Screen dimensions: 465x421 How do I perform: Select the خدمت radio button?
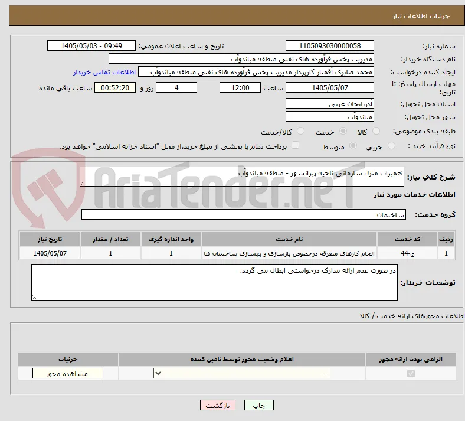pyautogui.click(x=343, y=131)
